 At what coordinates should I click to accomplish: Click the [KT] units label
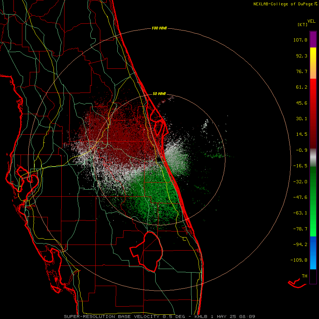pyautogui.click(x=302, y=24)
